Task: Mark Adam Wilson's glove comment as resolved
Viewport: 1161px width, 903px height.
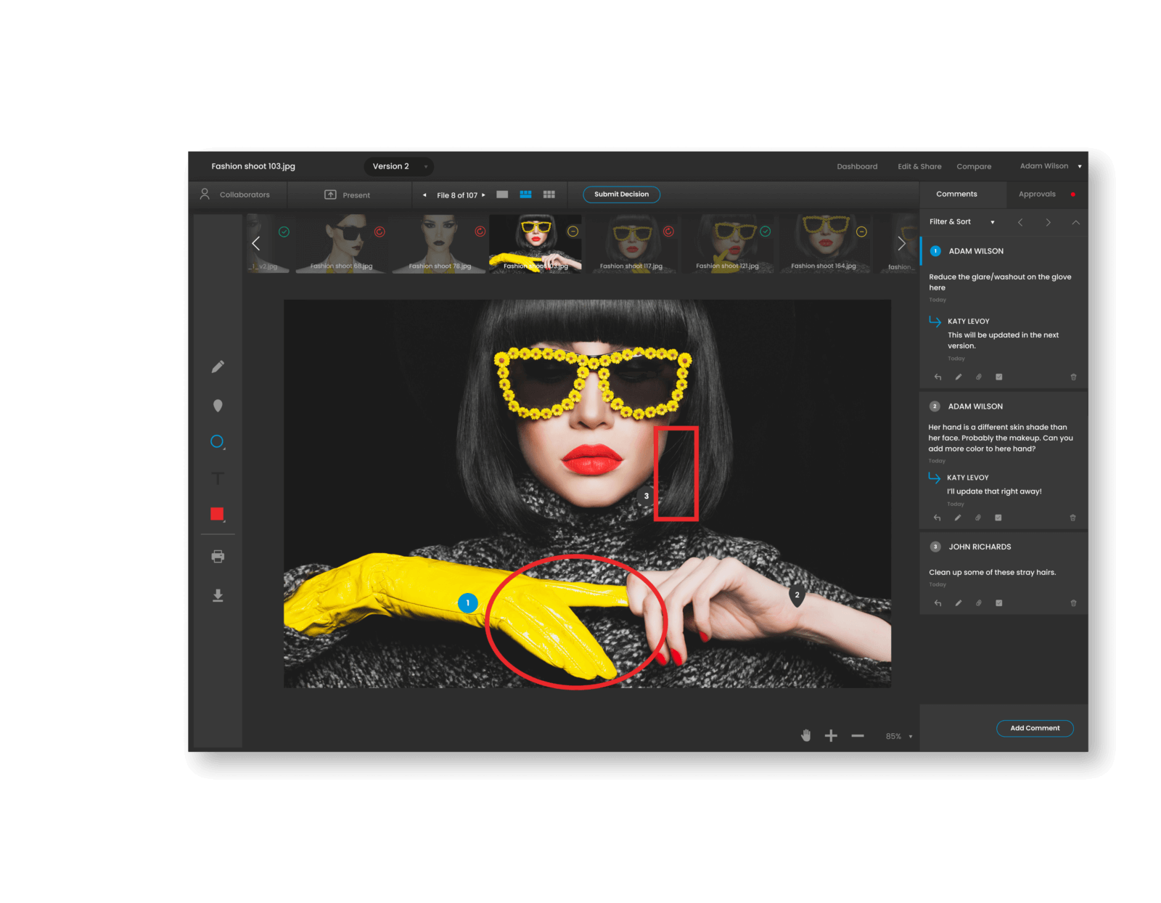Action: 999,377
